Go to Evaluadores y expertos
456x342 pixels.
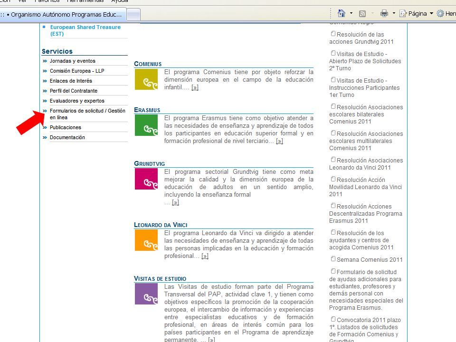pyautogui.click(x=77, y=101)
